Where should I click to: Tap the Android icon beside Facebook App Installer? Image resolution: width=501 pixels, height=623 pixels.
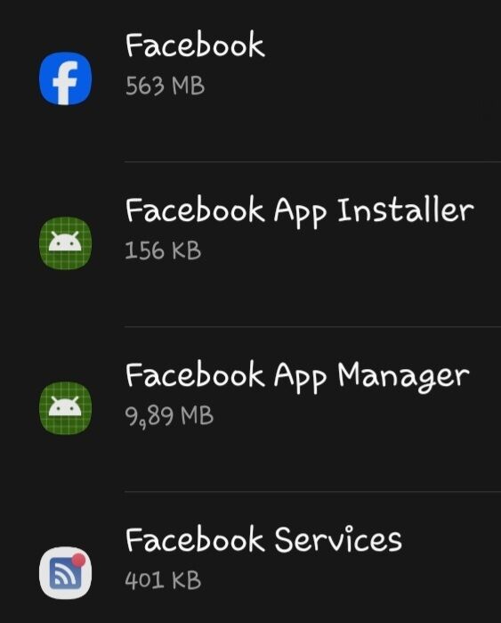(66, 243)
